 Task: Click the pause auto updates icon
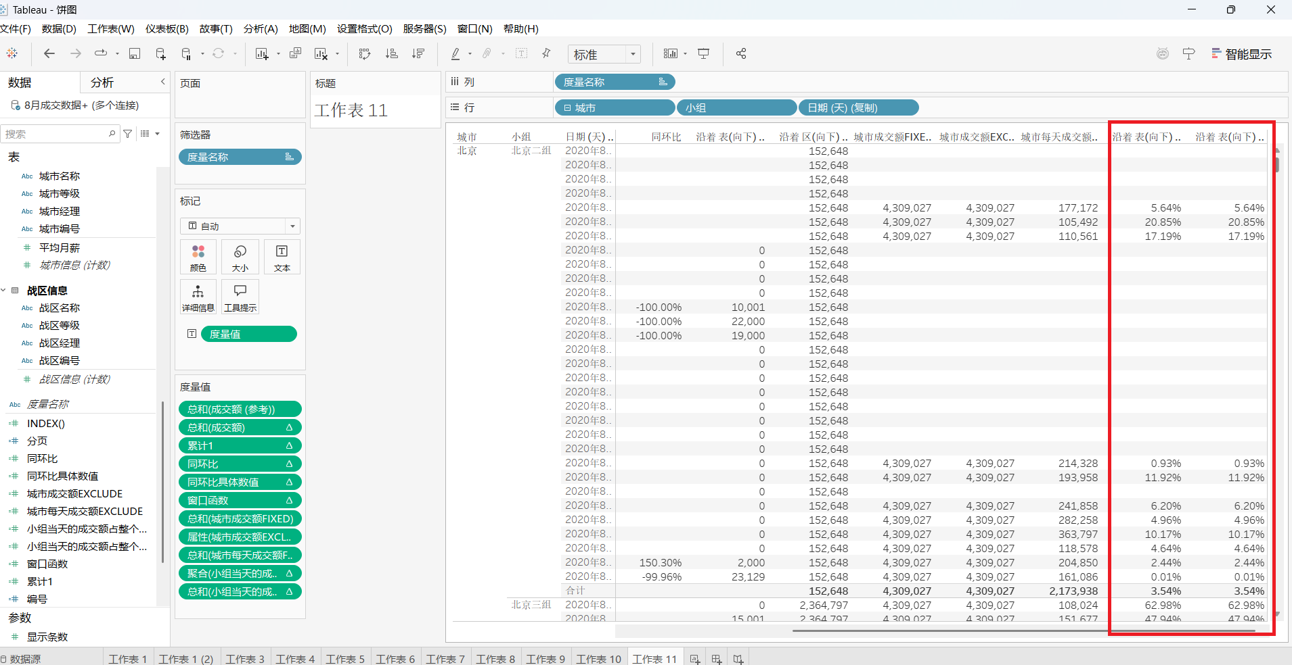pos(187,53)
